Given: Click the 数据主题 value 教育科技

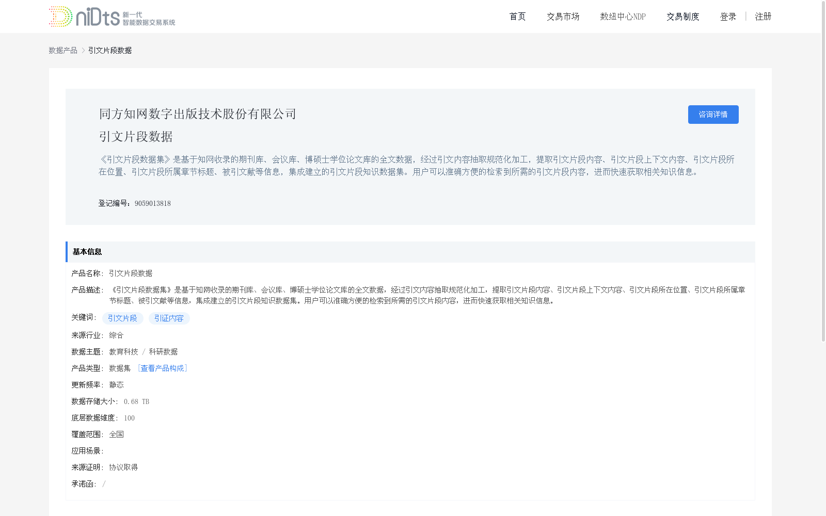Looking at the screenshot, I should point(123,352).
